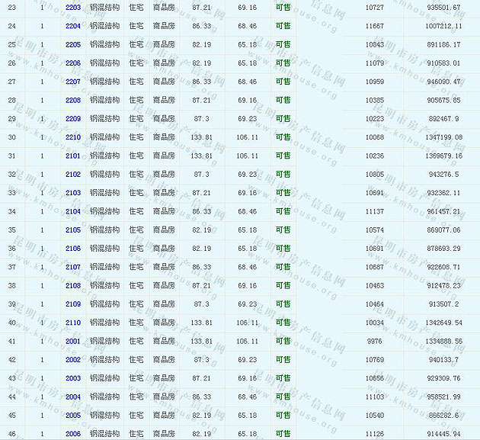Select room 2208 link
The width and height of the screenshot is (480, 440).
point(73,100)
